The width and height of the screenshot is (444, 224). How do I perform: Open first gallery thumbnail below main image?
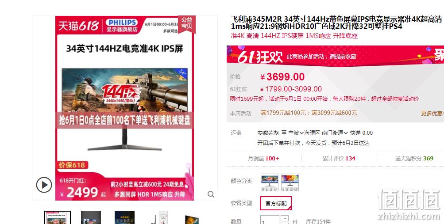(58, 217)
